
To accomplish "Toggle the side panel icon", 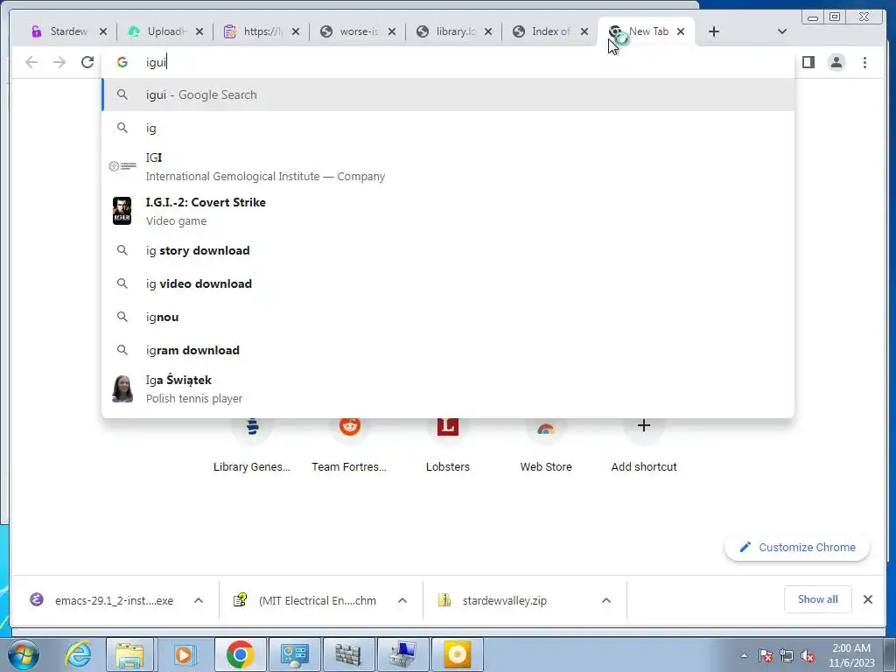I will click(x=808, y=62).
